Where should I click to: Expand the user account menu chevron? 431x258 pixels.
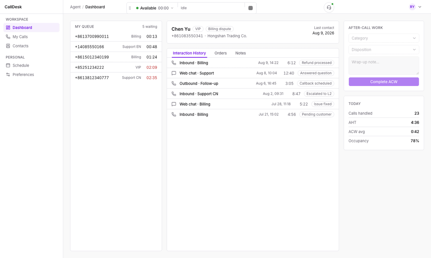pos(420,7)
